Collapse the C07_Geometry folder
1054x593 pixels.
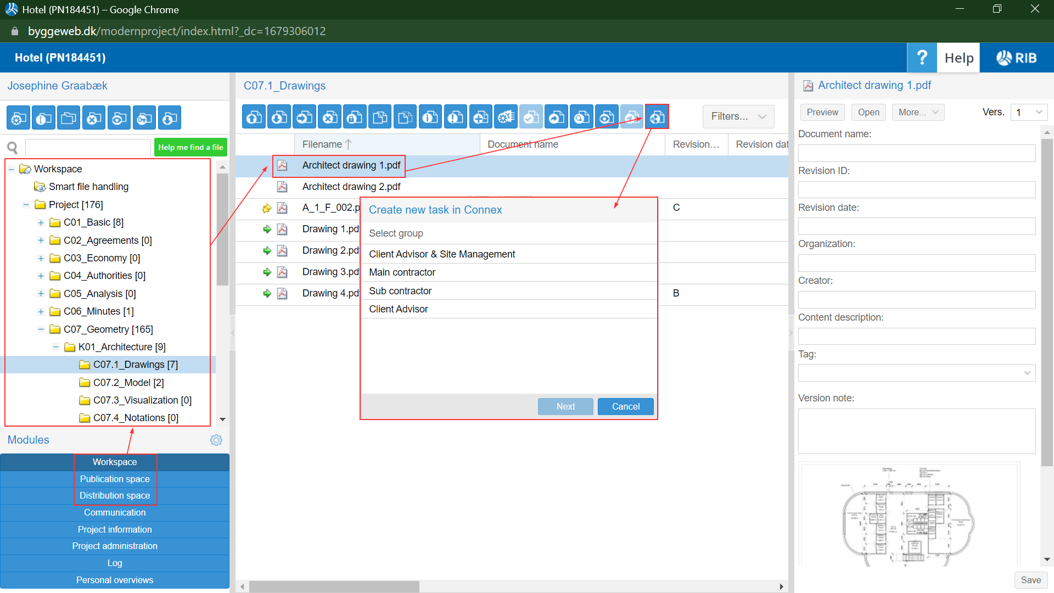coord(41,329)
